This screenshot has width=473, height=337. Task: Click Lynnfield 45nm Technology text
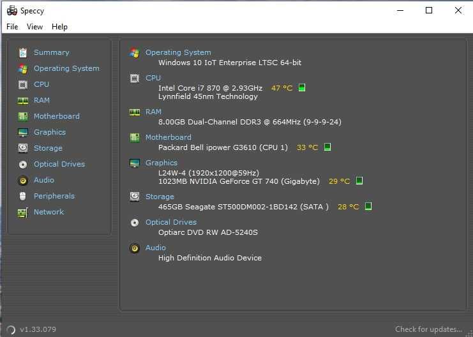[208, 96]
